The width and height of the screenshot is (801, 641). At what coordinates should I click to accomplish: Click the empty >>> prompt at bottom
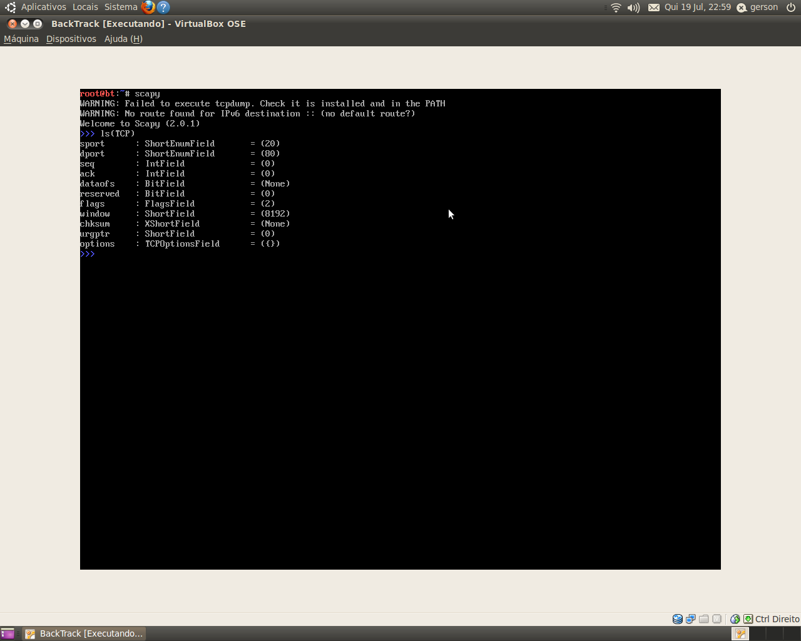(x=88, y=254)
